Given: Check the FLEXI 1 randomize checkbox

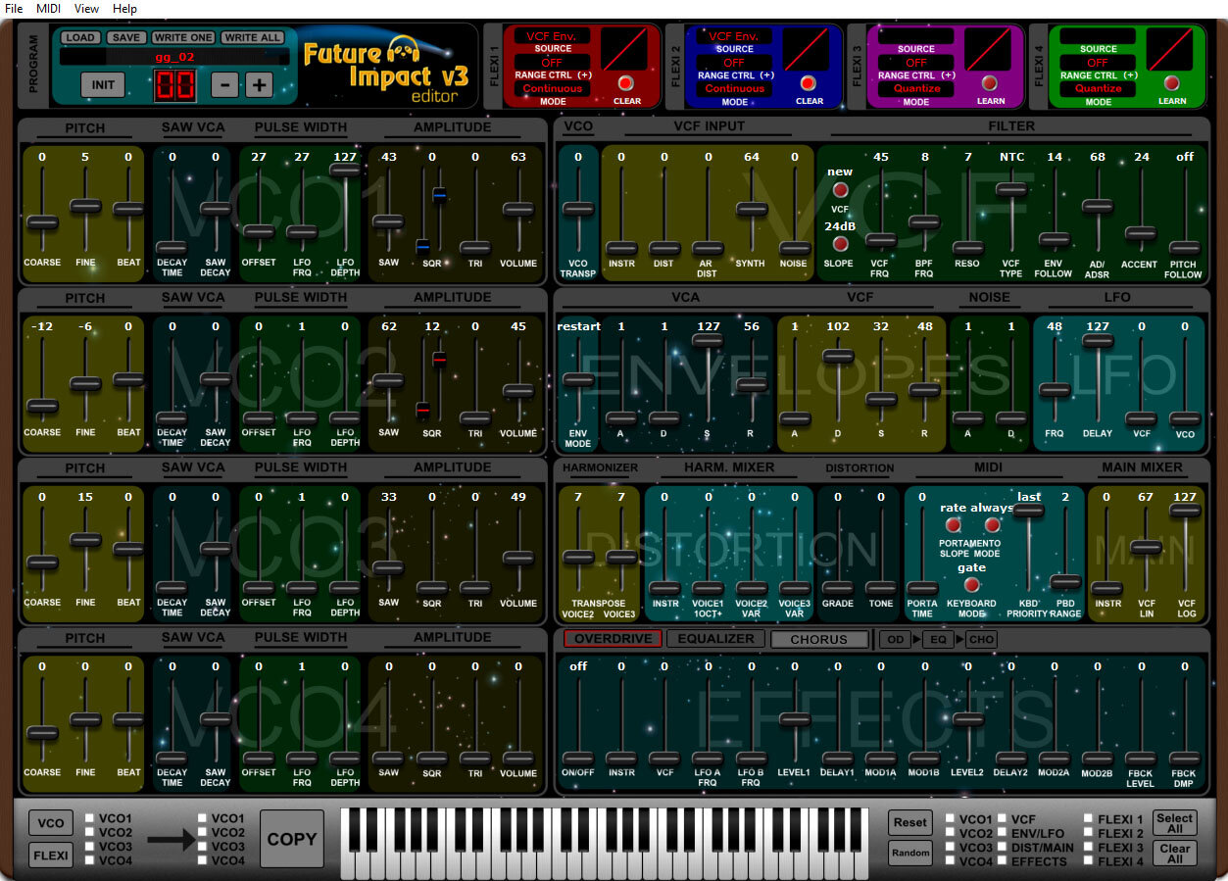Looking at the screenshot, I should 1088,818.
